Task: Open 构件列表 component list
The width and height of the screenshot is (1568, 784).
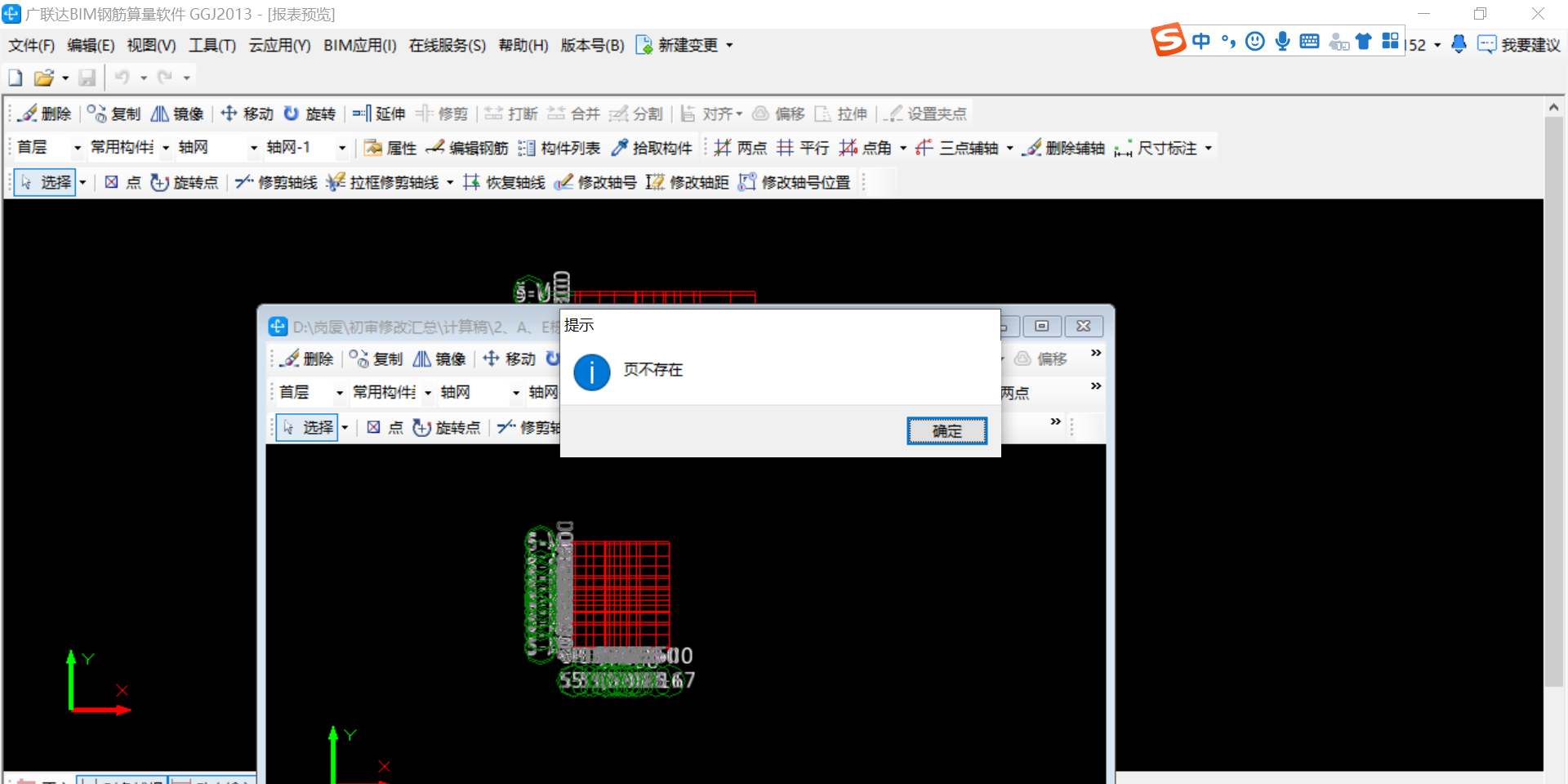Action: [559, 148]
